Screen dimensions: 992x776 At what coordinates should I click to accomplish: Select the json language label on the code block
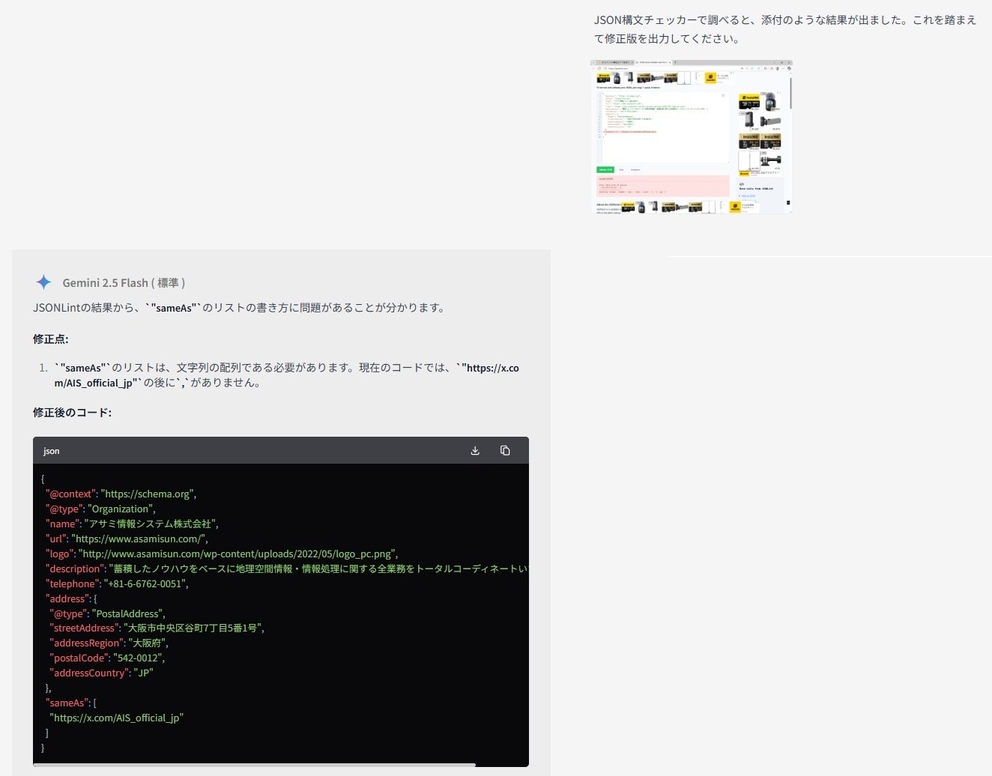point(51,450)
